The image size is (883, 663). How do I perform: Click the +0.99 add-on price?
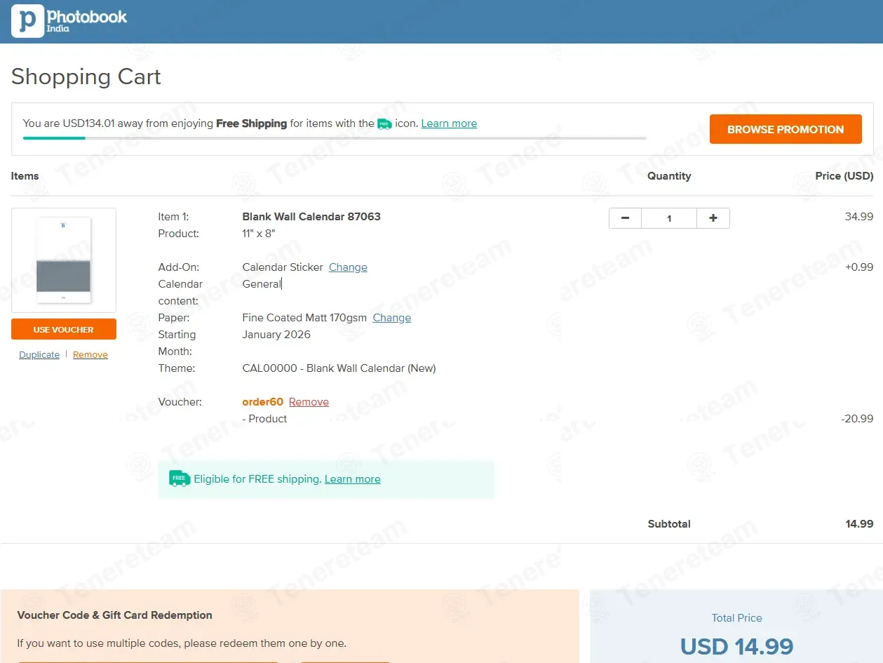click(x=859, y=267)
